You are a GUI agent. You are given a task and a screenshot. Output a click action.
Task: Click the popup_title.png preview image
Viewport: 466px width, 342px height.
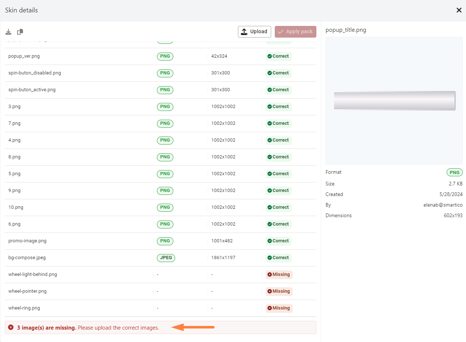(394, 100)
